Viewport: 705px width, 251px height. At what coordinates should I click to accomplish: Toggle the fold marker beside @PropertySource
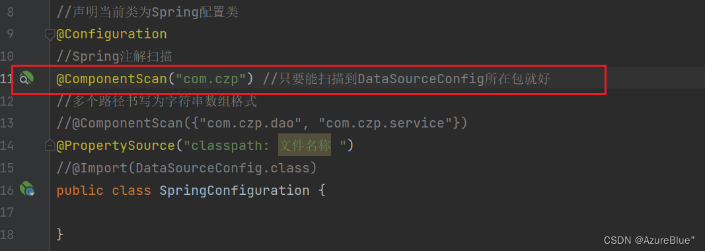click(x=50, y=145)
